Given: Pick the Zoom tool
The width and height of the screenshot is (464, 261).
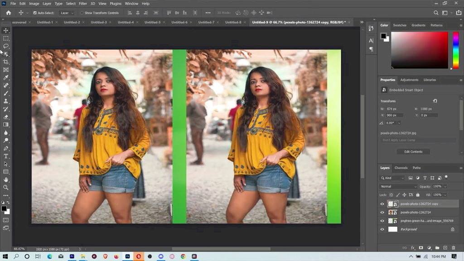Looking at the screenshot, I should tap(6, 188).
